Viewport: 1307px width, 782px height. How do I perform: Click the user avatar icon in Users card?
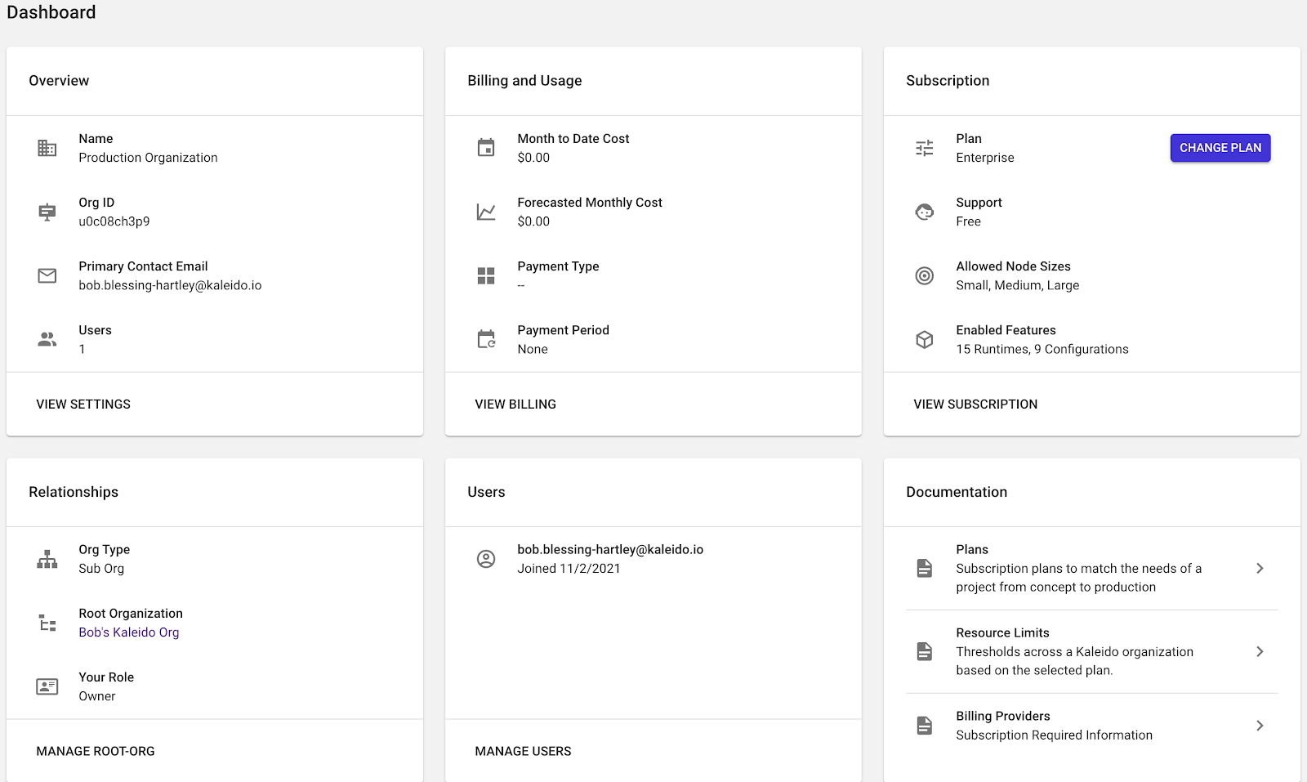pos(486,559)
